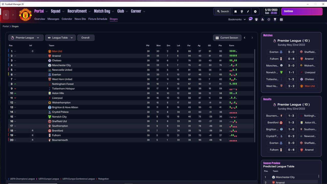
Task: Click Aston Villa crest in league table
Action: (50, 93)
